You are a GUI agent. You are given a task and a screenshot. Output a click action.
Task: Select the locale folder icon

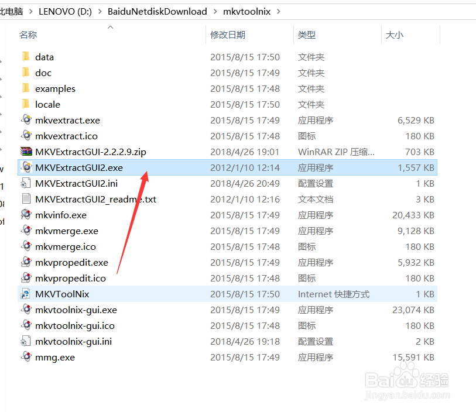point(26,104)
